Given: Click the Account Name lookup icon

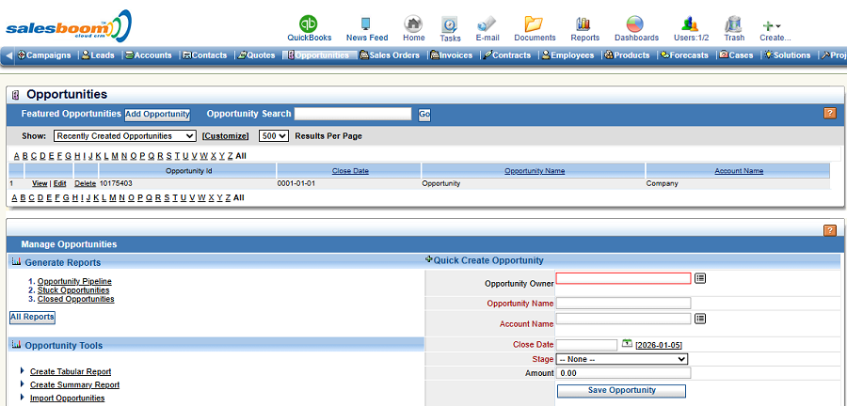Looking at the screenshot, I should (700, 319).
